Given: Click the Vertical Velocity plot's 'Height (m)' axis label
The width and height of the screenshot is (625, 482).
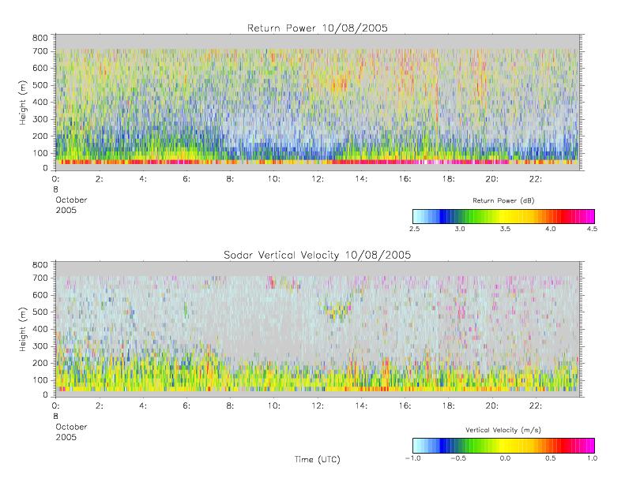Looking at the screenshot, I should click(23, 329).
